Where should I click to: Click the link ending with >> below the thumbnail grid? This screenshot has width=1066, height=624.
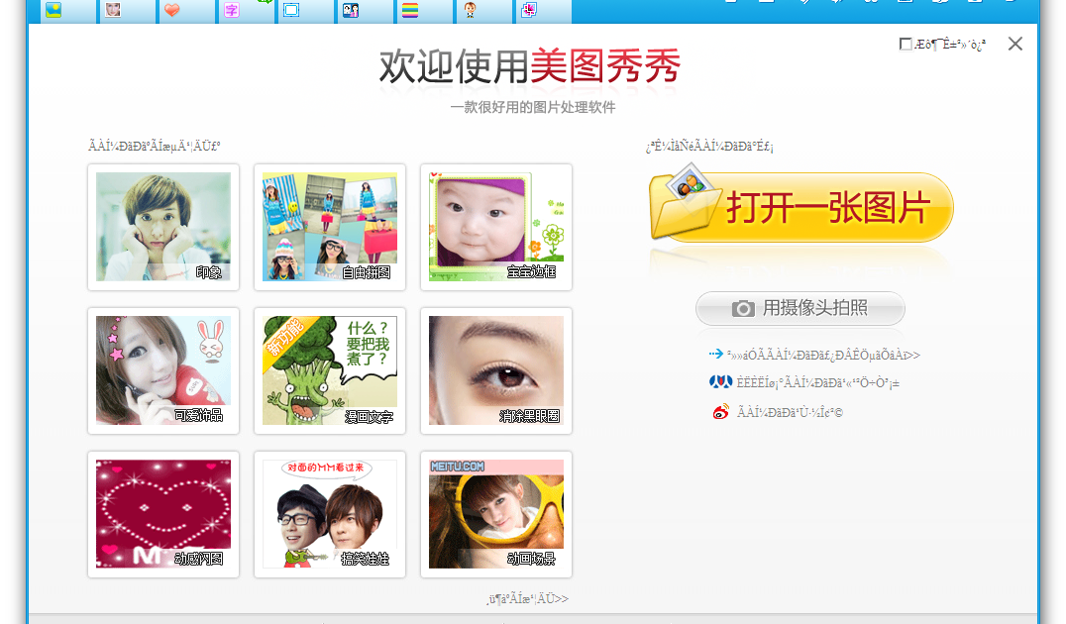528,599
